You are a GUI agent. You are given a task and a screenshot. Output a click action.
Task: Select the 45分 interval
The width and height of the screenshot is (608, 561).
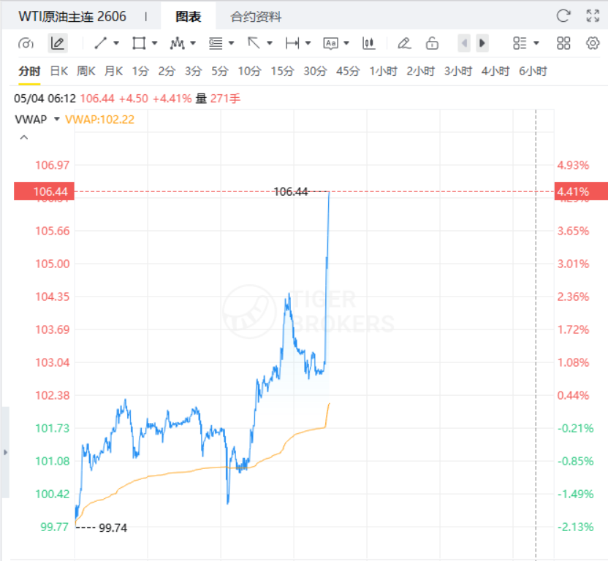(348, 72)
